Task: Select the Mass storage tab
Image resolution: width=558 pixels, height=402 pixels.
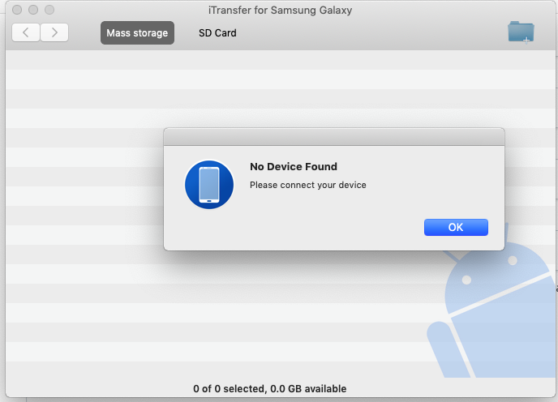Action: point(137,32)
